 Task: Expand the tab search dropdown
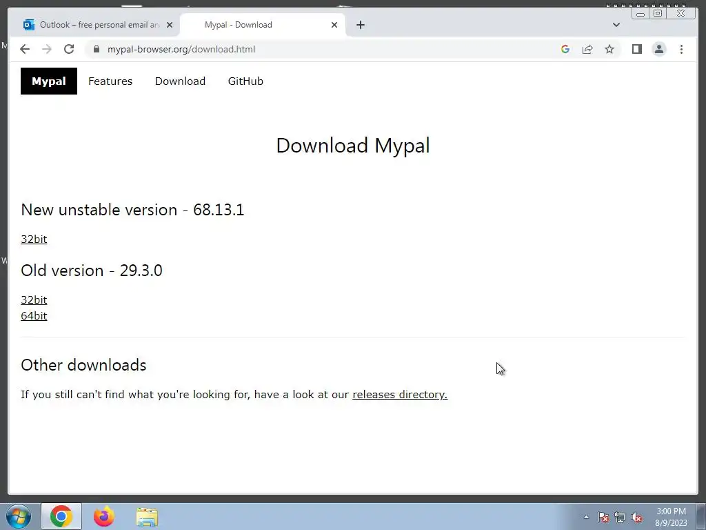(616, 25)
